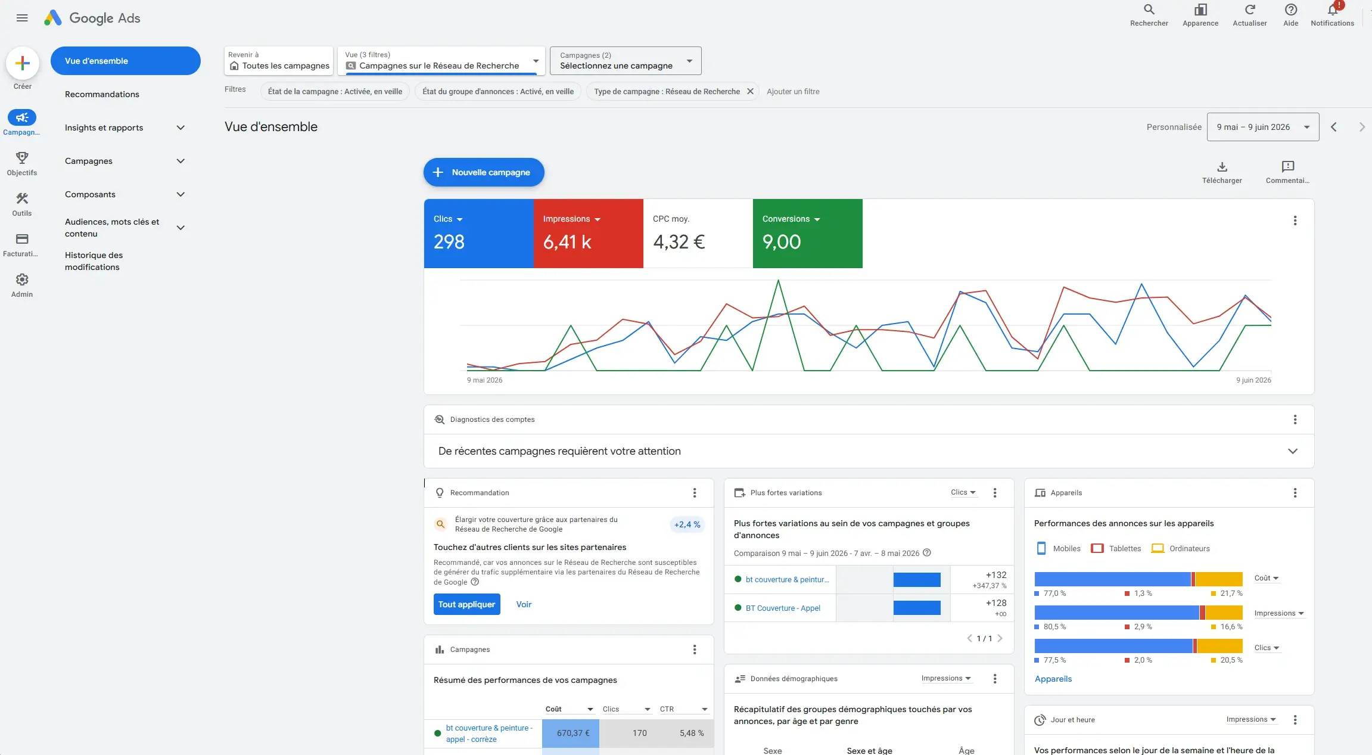
Task: Open the Appareils link
Action: (1053, 679)
